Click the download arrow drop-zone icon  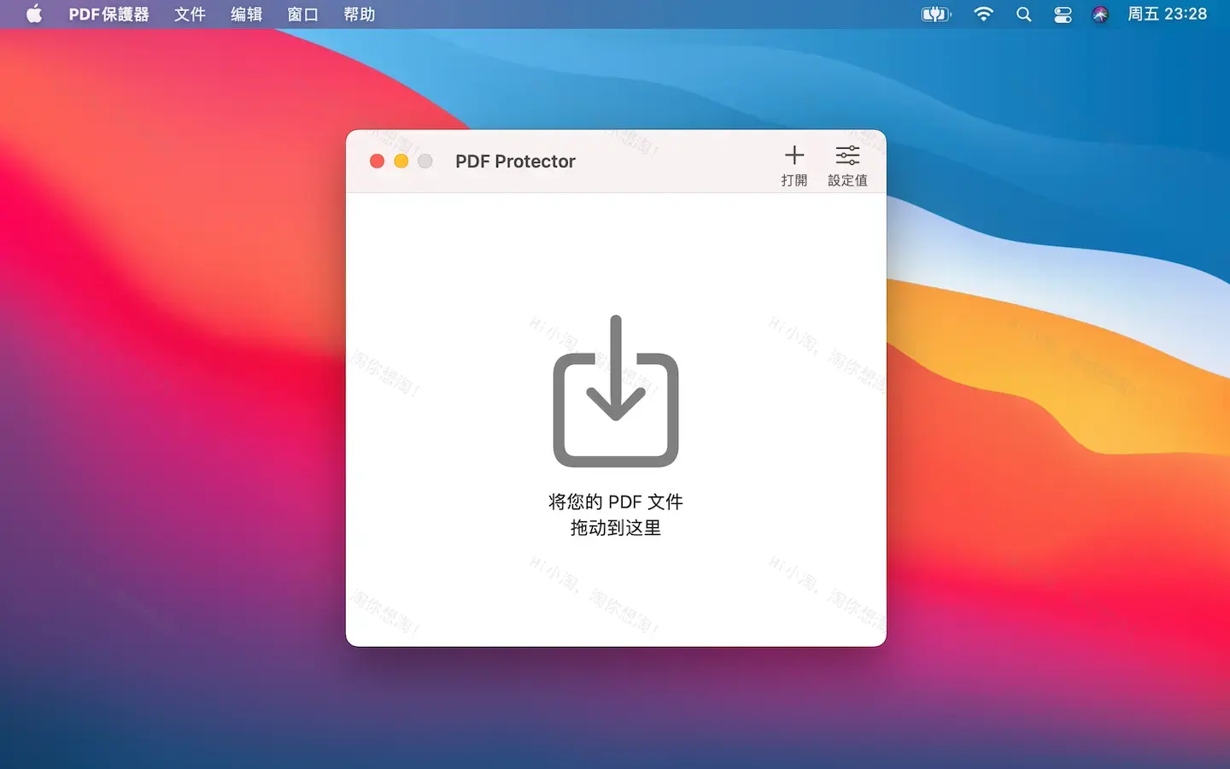point(615,391)
